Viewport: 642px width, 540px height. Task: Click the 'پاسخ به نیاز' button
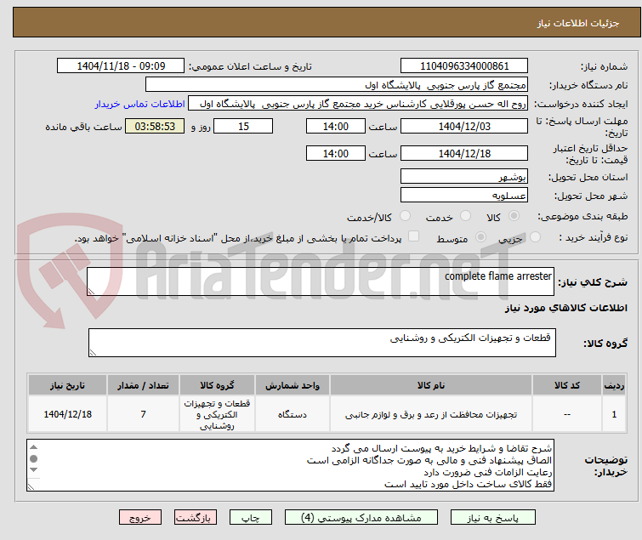[493, 518]
